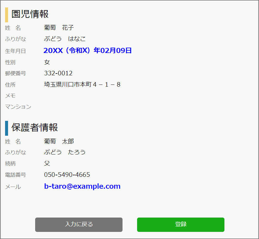
Task: Select the child's name 葡萄 花子
Action: [x=59, y=28]
